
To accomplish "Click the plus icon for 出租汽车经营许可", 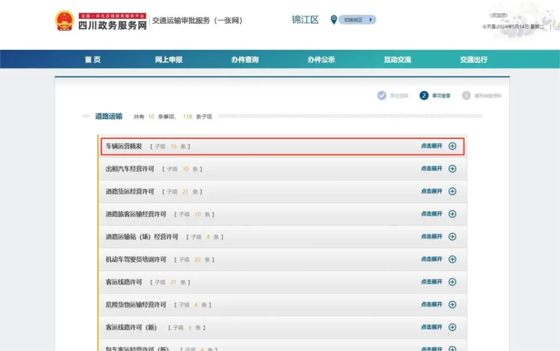I will tap(452, 168).
